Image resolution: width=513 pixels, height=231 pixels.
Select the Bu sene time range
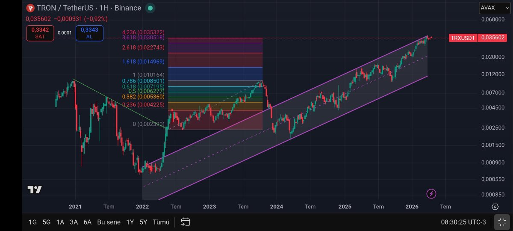pos(109,222)
